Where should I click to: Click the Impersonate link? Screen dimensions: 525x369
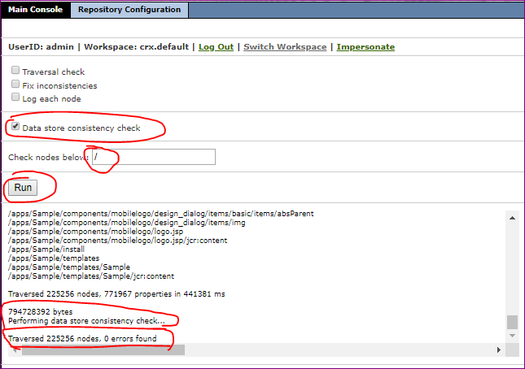click(x=365, y=47)
